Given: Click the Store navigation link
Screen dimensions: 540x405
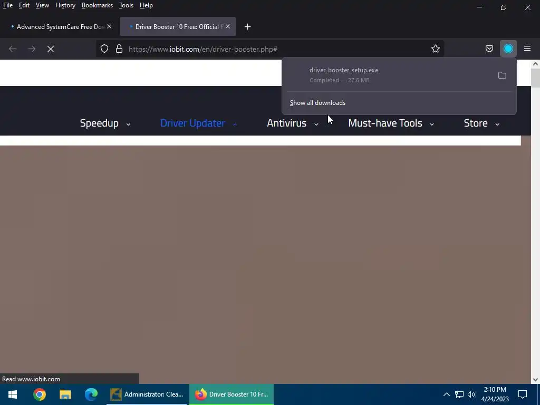Looking at the screenshot, I should click(x=476, y=123).
